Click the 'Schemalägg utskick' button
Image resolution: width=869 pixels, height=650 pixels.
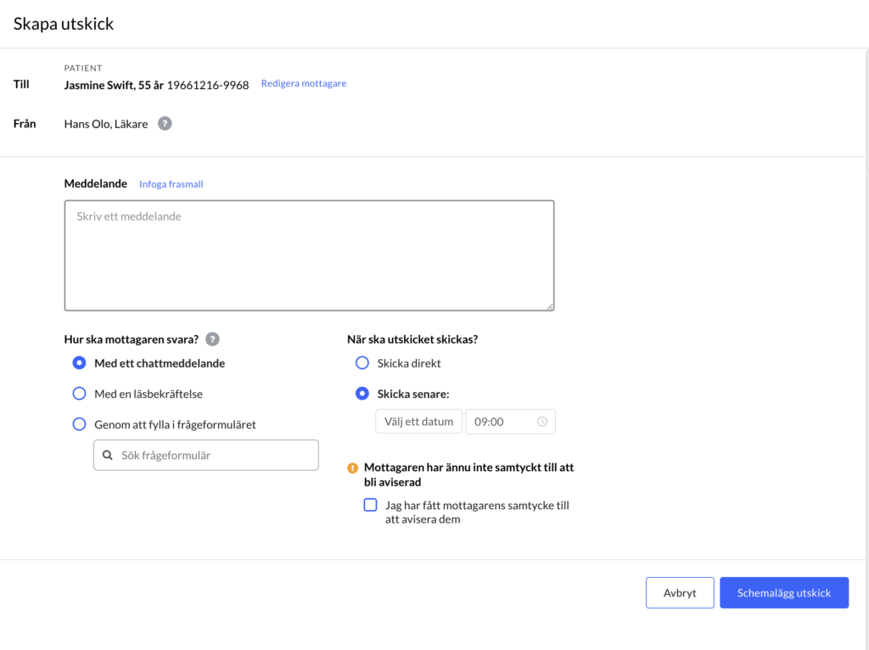(783, 592)
